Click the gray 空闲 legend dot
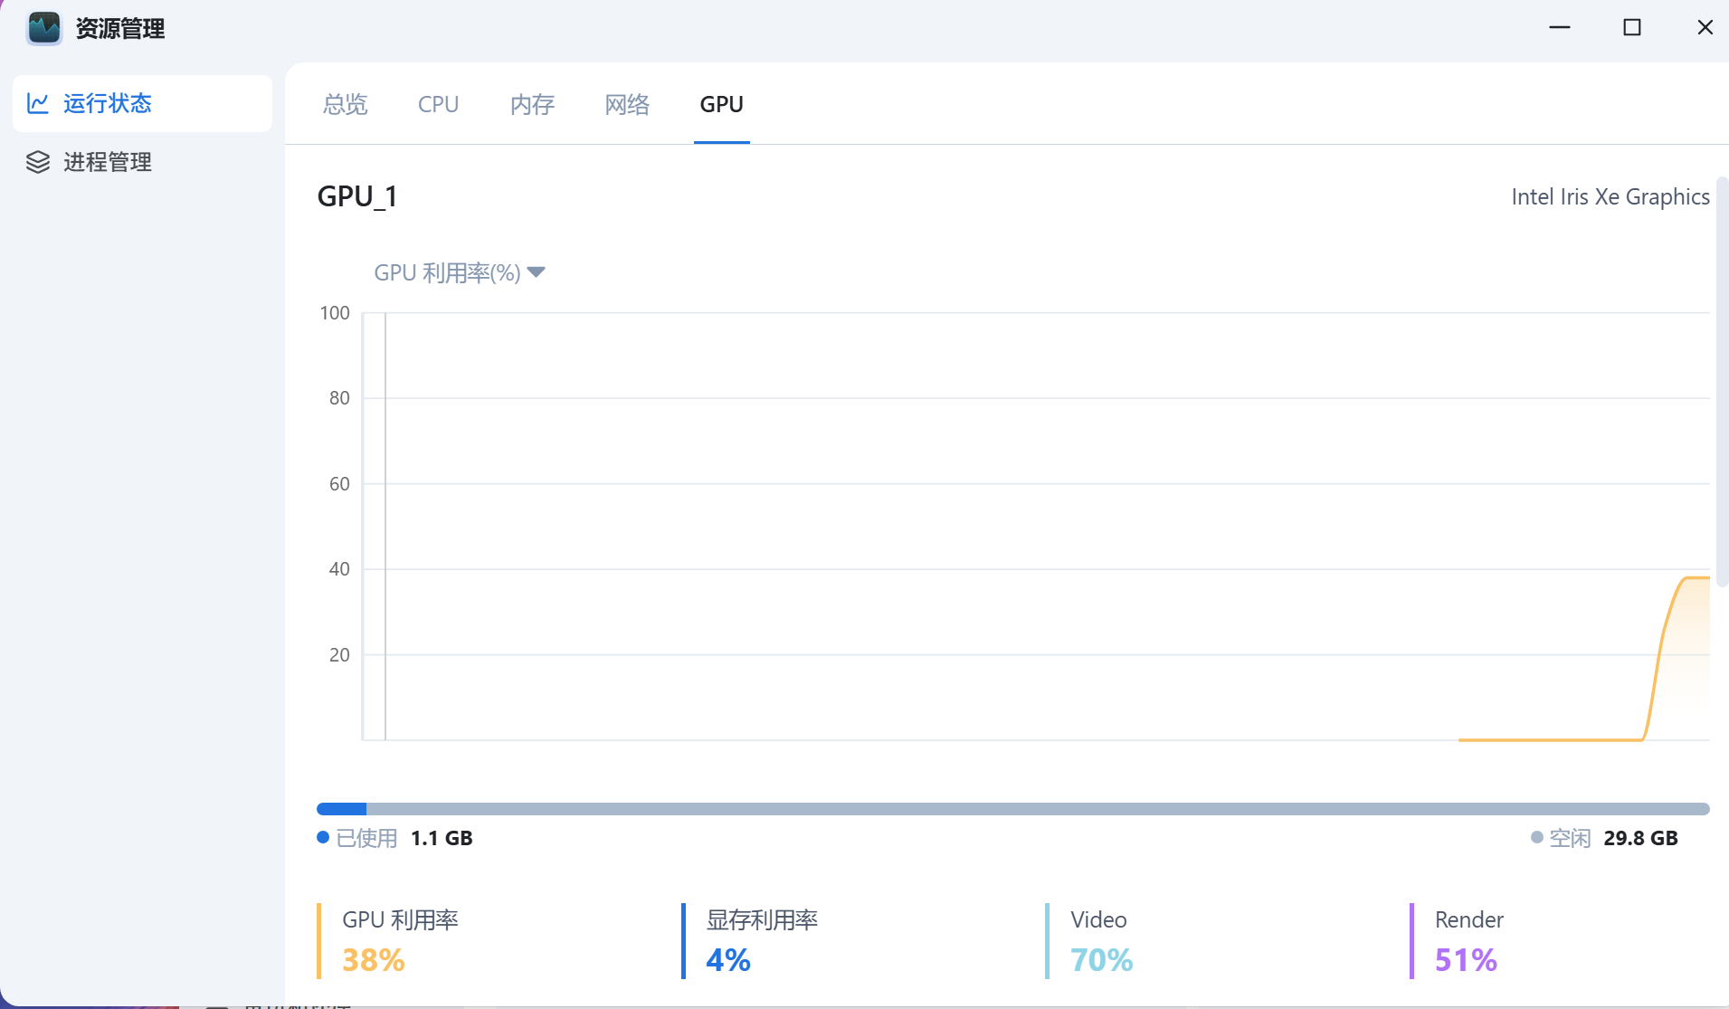The height and width of the screenshot is (1009, 1729). [1536, 837]
